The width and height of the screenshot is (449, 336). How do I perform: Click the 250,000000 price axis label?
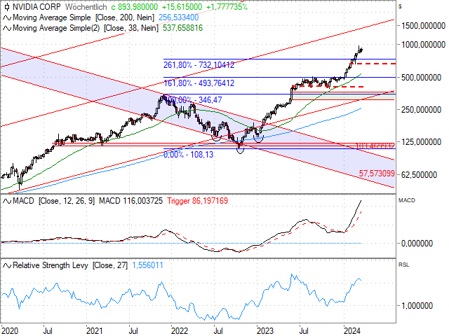click(x=421, y=110)
